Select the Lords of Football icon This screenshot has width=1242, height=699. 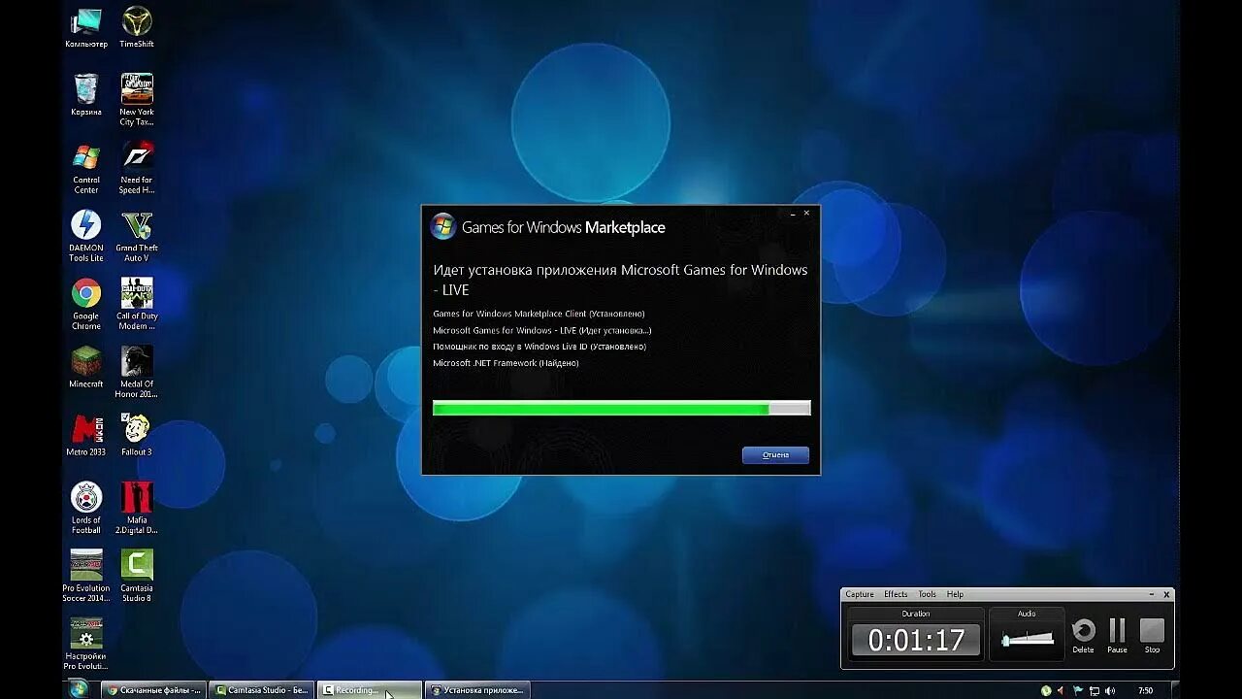pos(85,508)
